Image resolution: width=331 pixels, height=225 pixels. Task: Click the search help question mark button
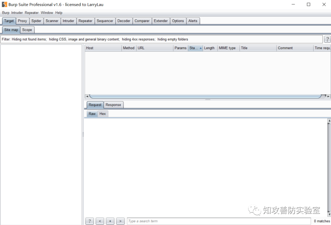[x=89, y=221]
